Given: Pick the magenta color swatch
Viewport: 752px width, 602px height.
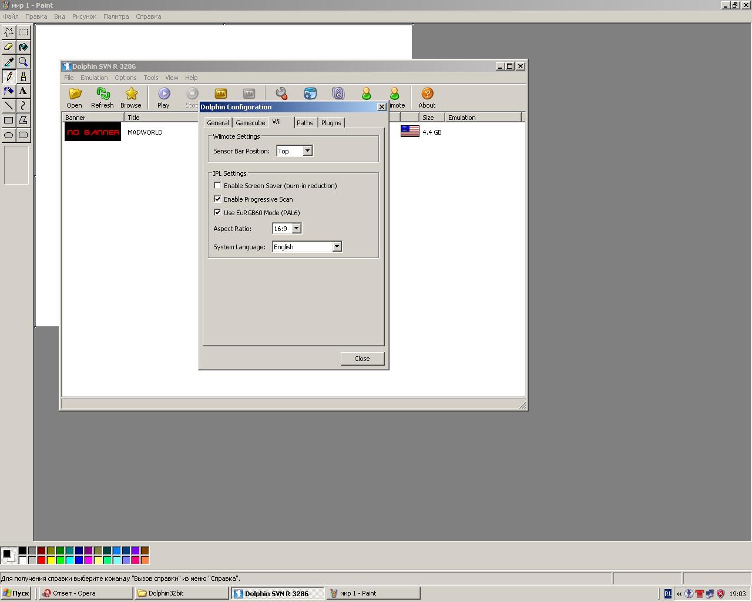Looking at the screenshot, I should 88,560.
